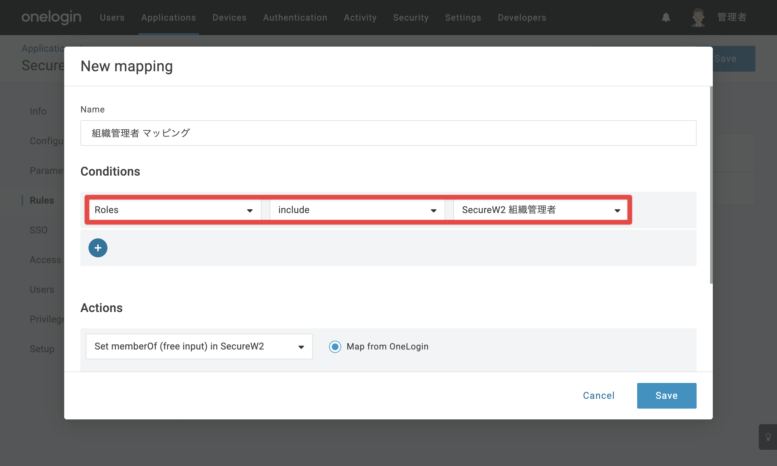
Task: Cancel the New mapping dialog
Action: coord(599,396)
